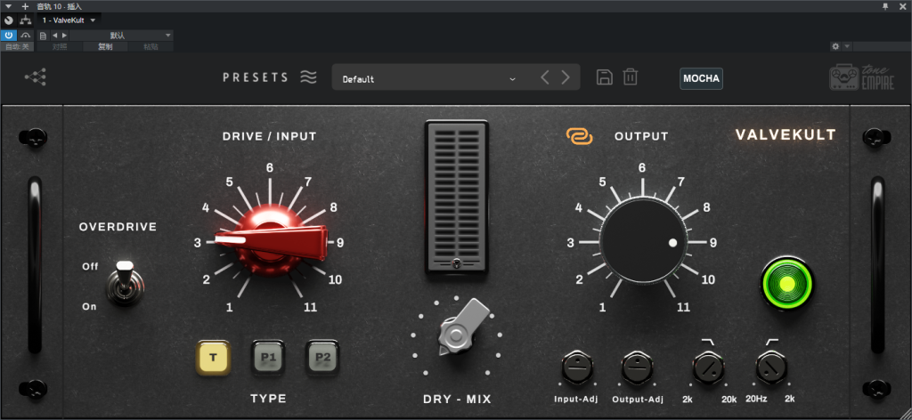Select type P2 button
The height and width of the screenshot is (420, 912).
[322, 357]
